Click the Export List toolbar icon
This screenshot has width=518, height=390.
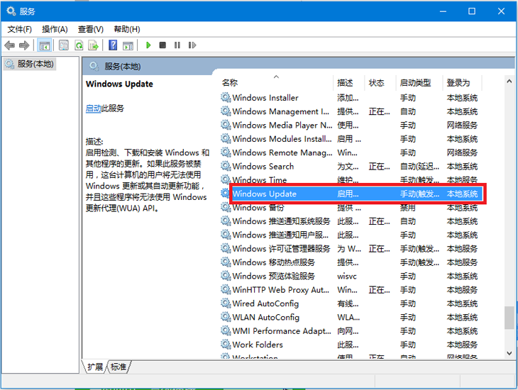[94, 45]
